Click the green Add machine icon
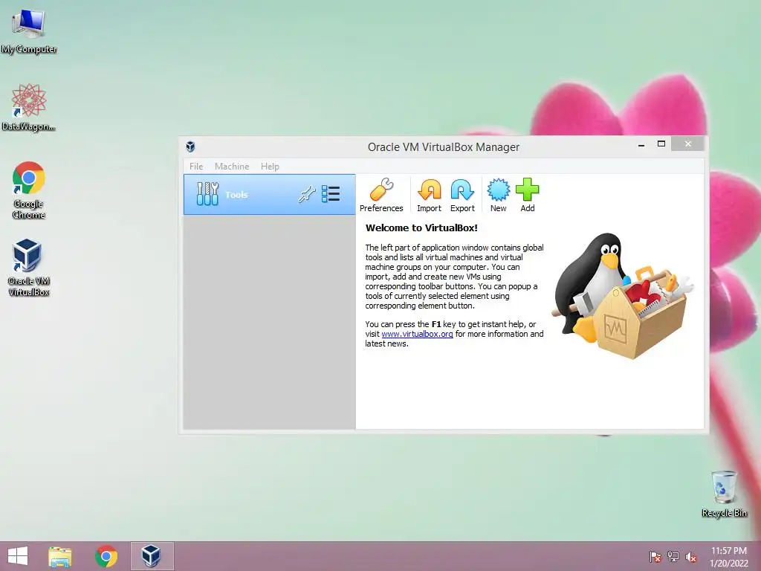Viewport: 761px width, 571px height. [x=527, y=195]
